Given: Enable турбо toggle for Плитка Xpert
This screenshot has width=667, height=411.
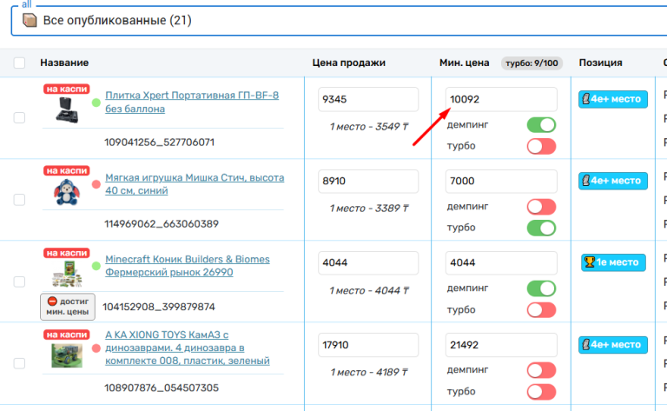Looking at the screenshot, I should point(541,146).
